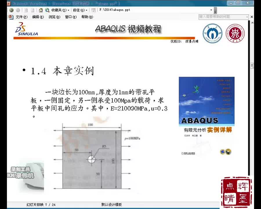The width and height of the screenshot is (261, 209).
Task: Click the greyed Forward navigation arrow
Action: (18, 10)
